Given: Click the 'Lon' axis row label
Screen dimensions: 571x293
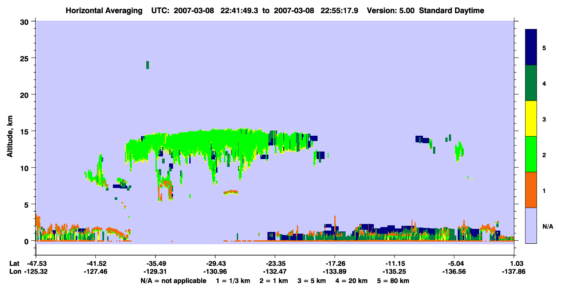Looking at the screenshot, I should pyautogui.click(x=14, y=272).
